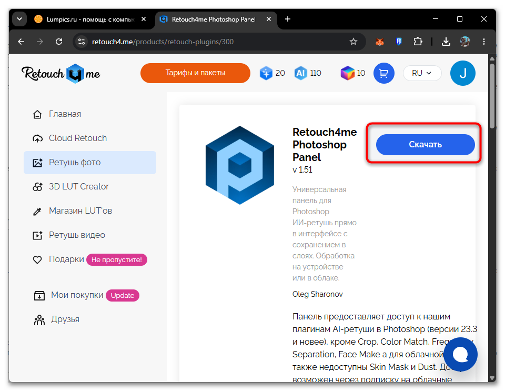The height and width of the screenshot is (391, 505).
Task: Click the Не пропустите! badge
Action: (117, 259)
